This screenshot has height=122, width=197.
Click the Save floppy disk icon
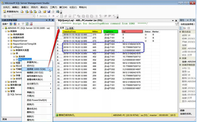(49, 12)
